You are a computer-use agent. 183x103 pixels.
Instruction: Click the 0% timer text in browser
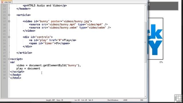pyautogui.click(x=161, y=62)
